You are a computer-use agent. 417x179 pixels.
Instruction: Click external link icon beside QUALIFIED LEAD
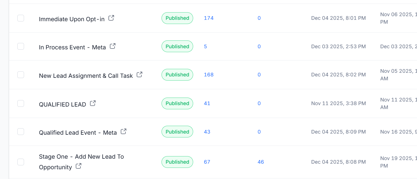click(93, 103)
